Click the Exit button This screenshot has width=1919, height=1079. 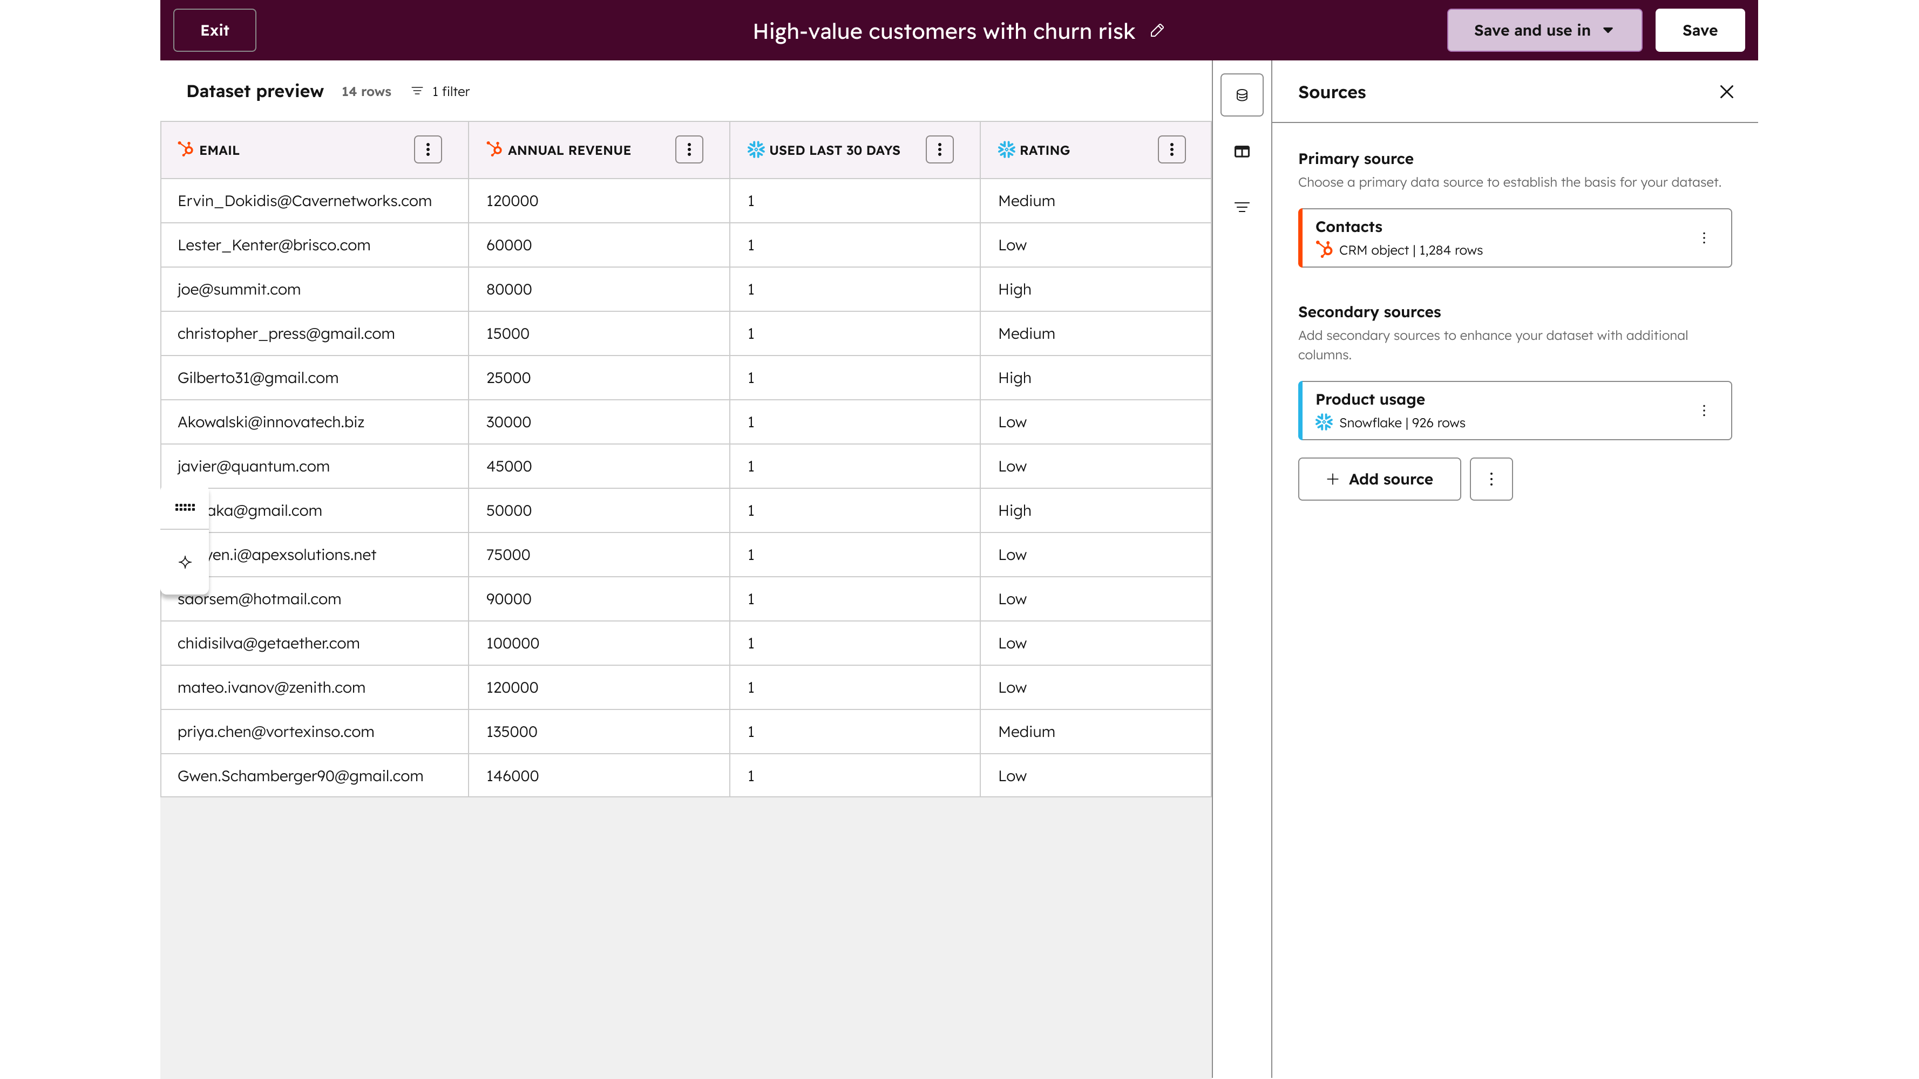pos(214,30)
